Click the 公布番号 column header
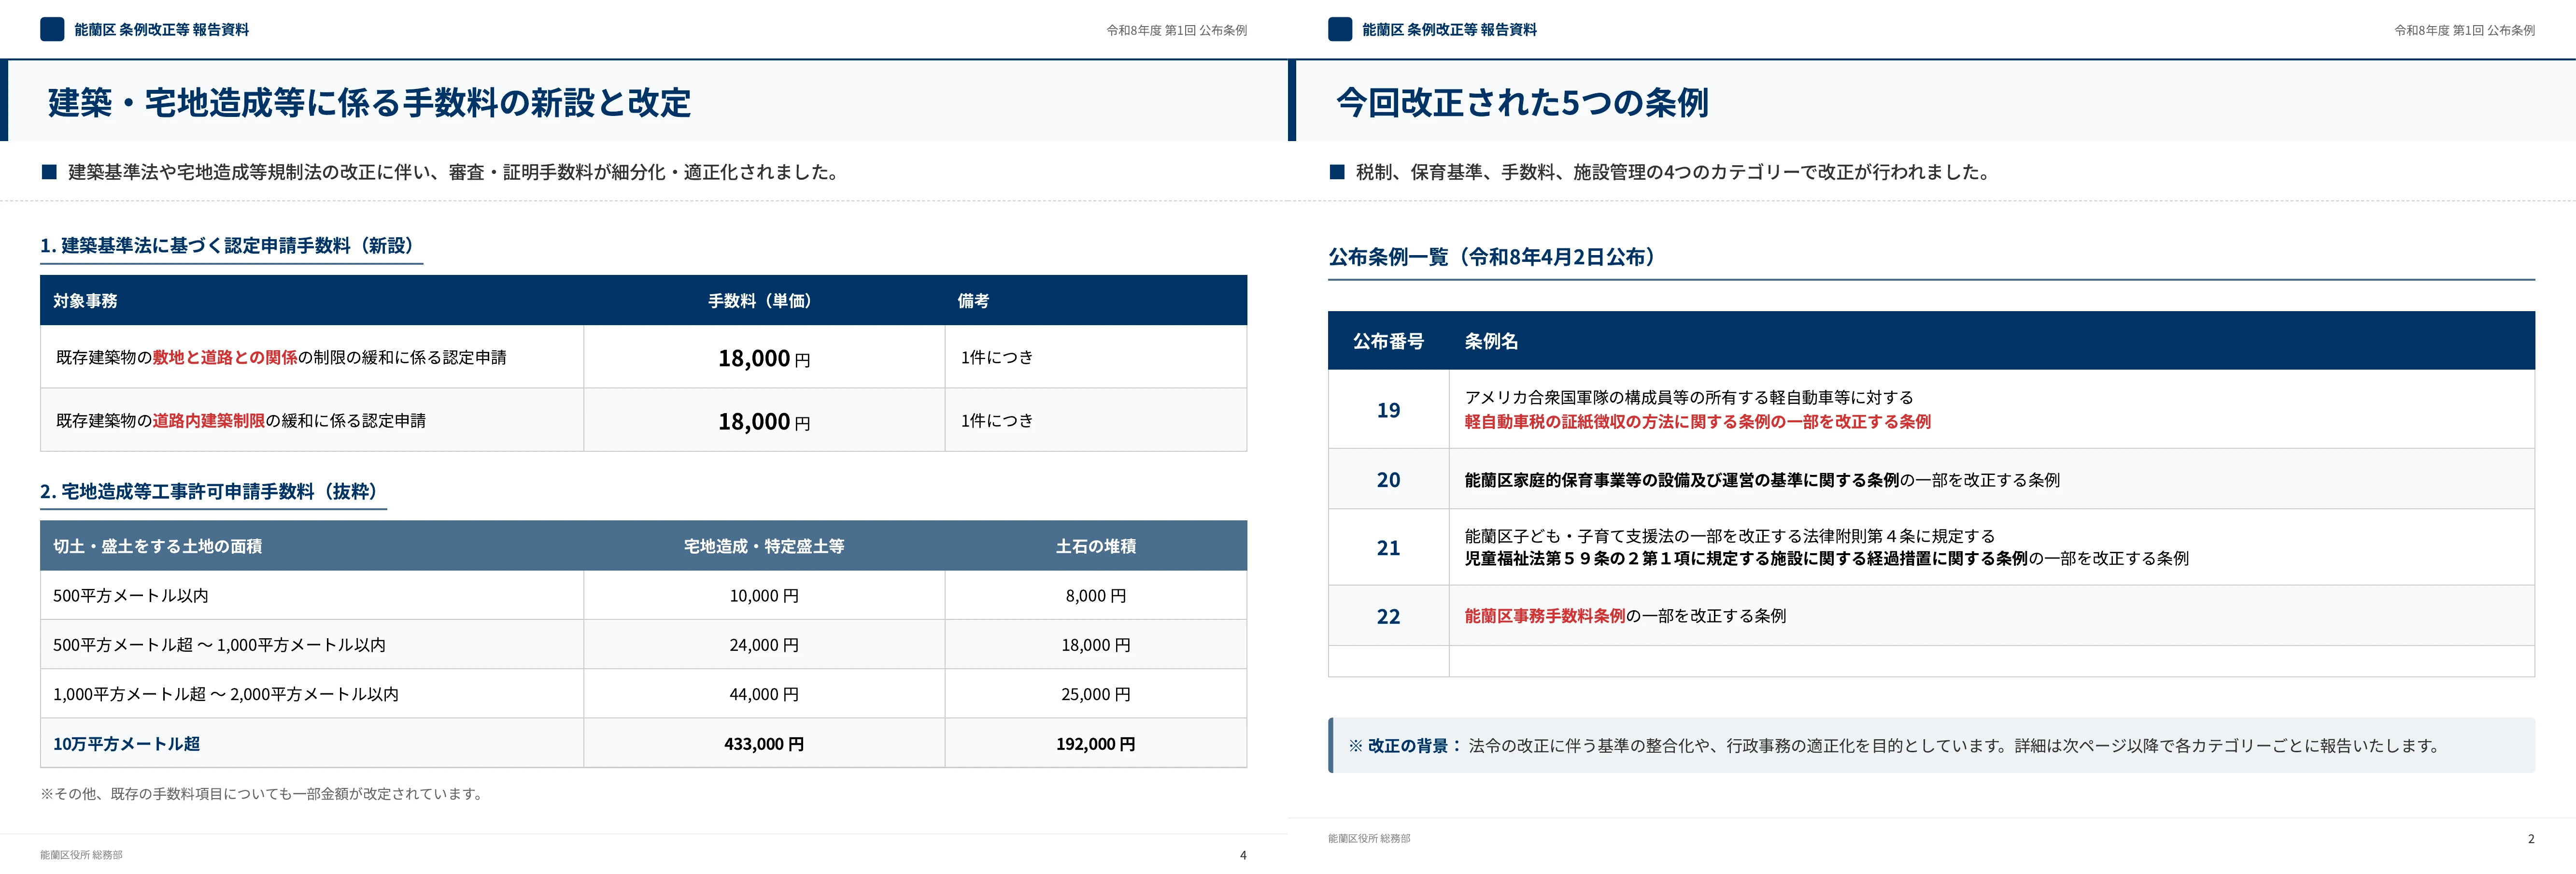This screenshot has height=874, width=2576. click(1388, 341)
